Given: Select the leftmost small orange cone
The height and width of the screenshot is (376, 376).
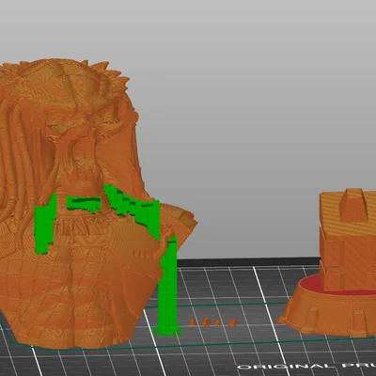Looking at the screenshot, I should [x=193, y=321].
